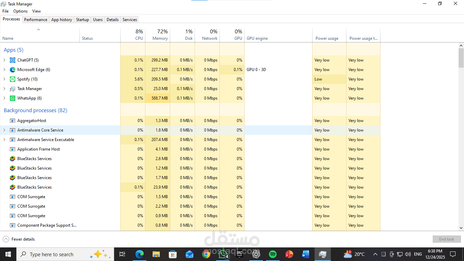Sort by the Disk column header

(x=182, y=35)
